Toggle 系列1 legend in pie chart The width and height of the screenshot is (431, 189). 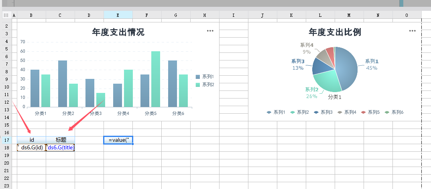[276, 112]
